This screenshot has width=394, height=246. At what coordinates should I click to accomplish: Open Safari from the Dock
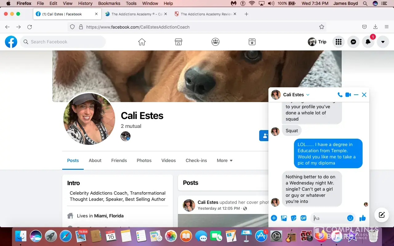coord(66,236)
